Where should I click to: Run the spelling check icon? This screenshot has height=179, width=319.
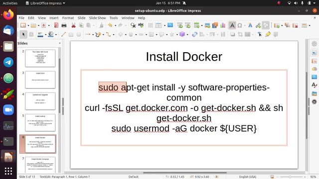141,25
